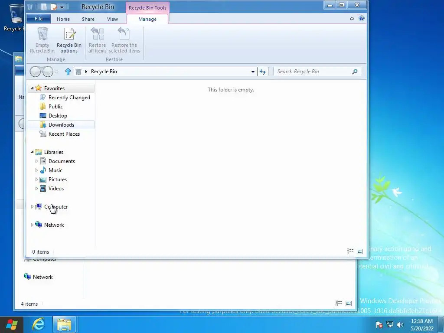The width and height of the screenshot is (444, 333).
Task: Click the Recycle Bin window system menu icon
Action: tap(30, 7)
